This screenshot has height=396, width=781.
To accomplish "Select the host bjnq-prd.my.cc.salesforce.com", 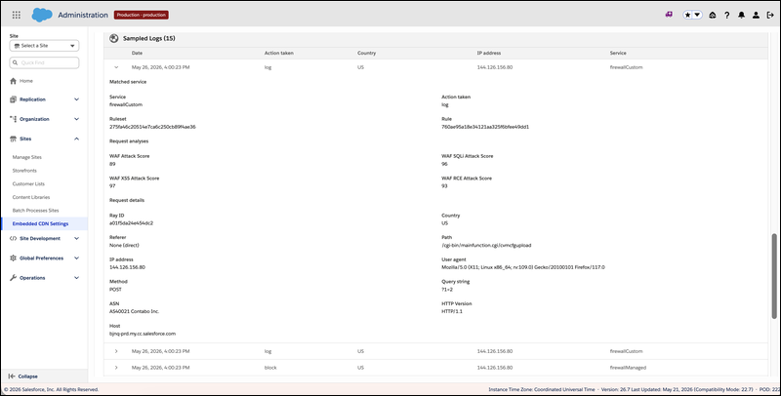I will tap(143, 334).
